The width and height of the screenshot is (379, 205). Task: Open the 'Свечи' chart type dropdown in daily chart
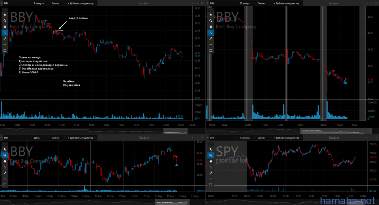58,138
